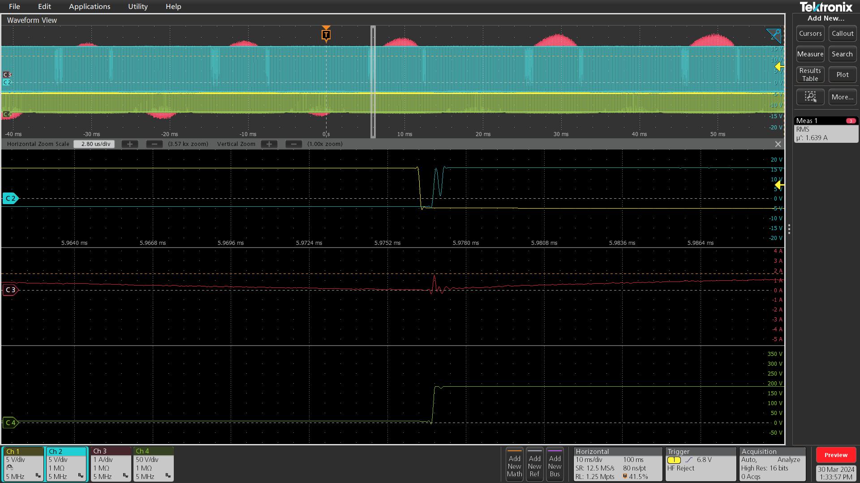Click the Search button
Screen dimensions: 860x483
tap(843, 54)
